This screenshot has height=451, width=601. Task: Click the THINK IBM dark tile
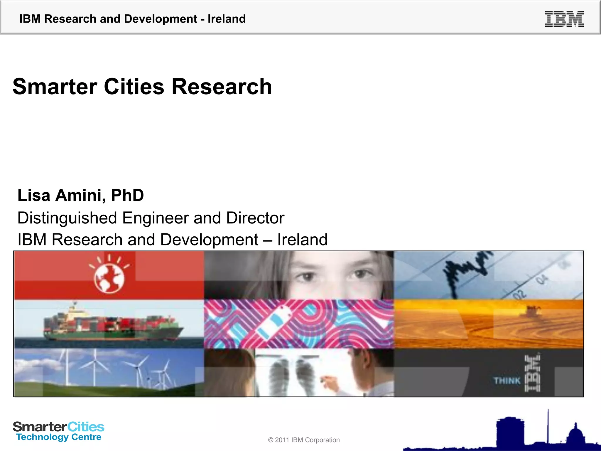tap(489, 372)
